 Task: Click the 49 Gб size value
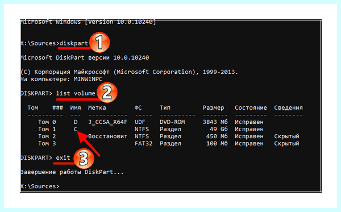[x=219, y=129]
